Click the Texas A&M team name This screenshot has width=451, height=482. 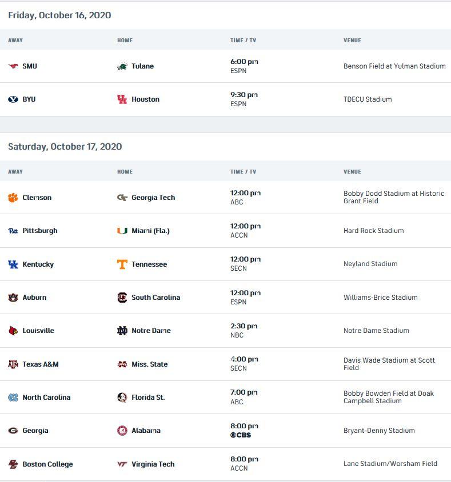click(x=41, y=364)
